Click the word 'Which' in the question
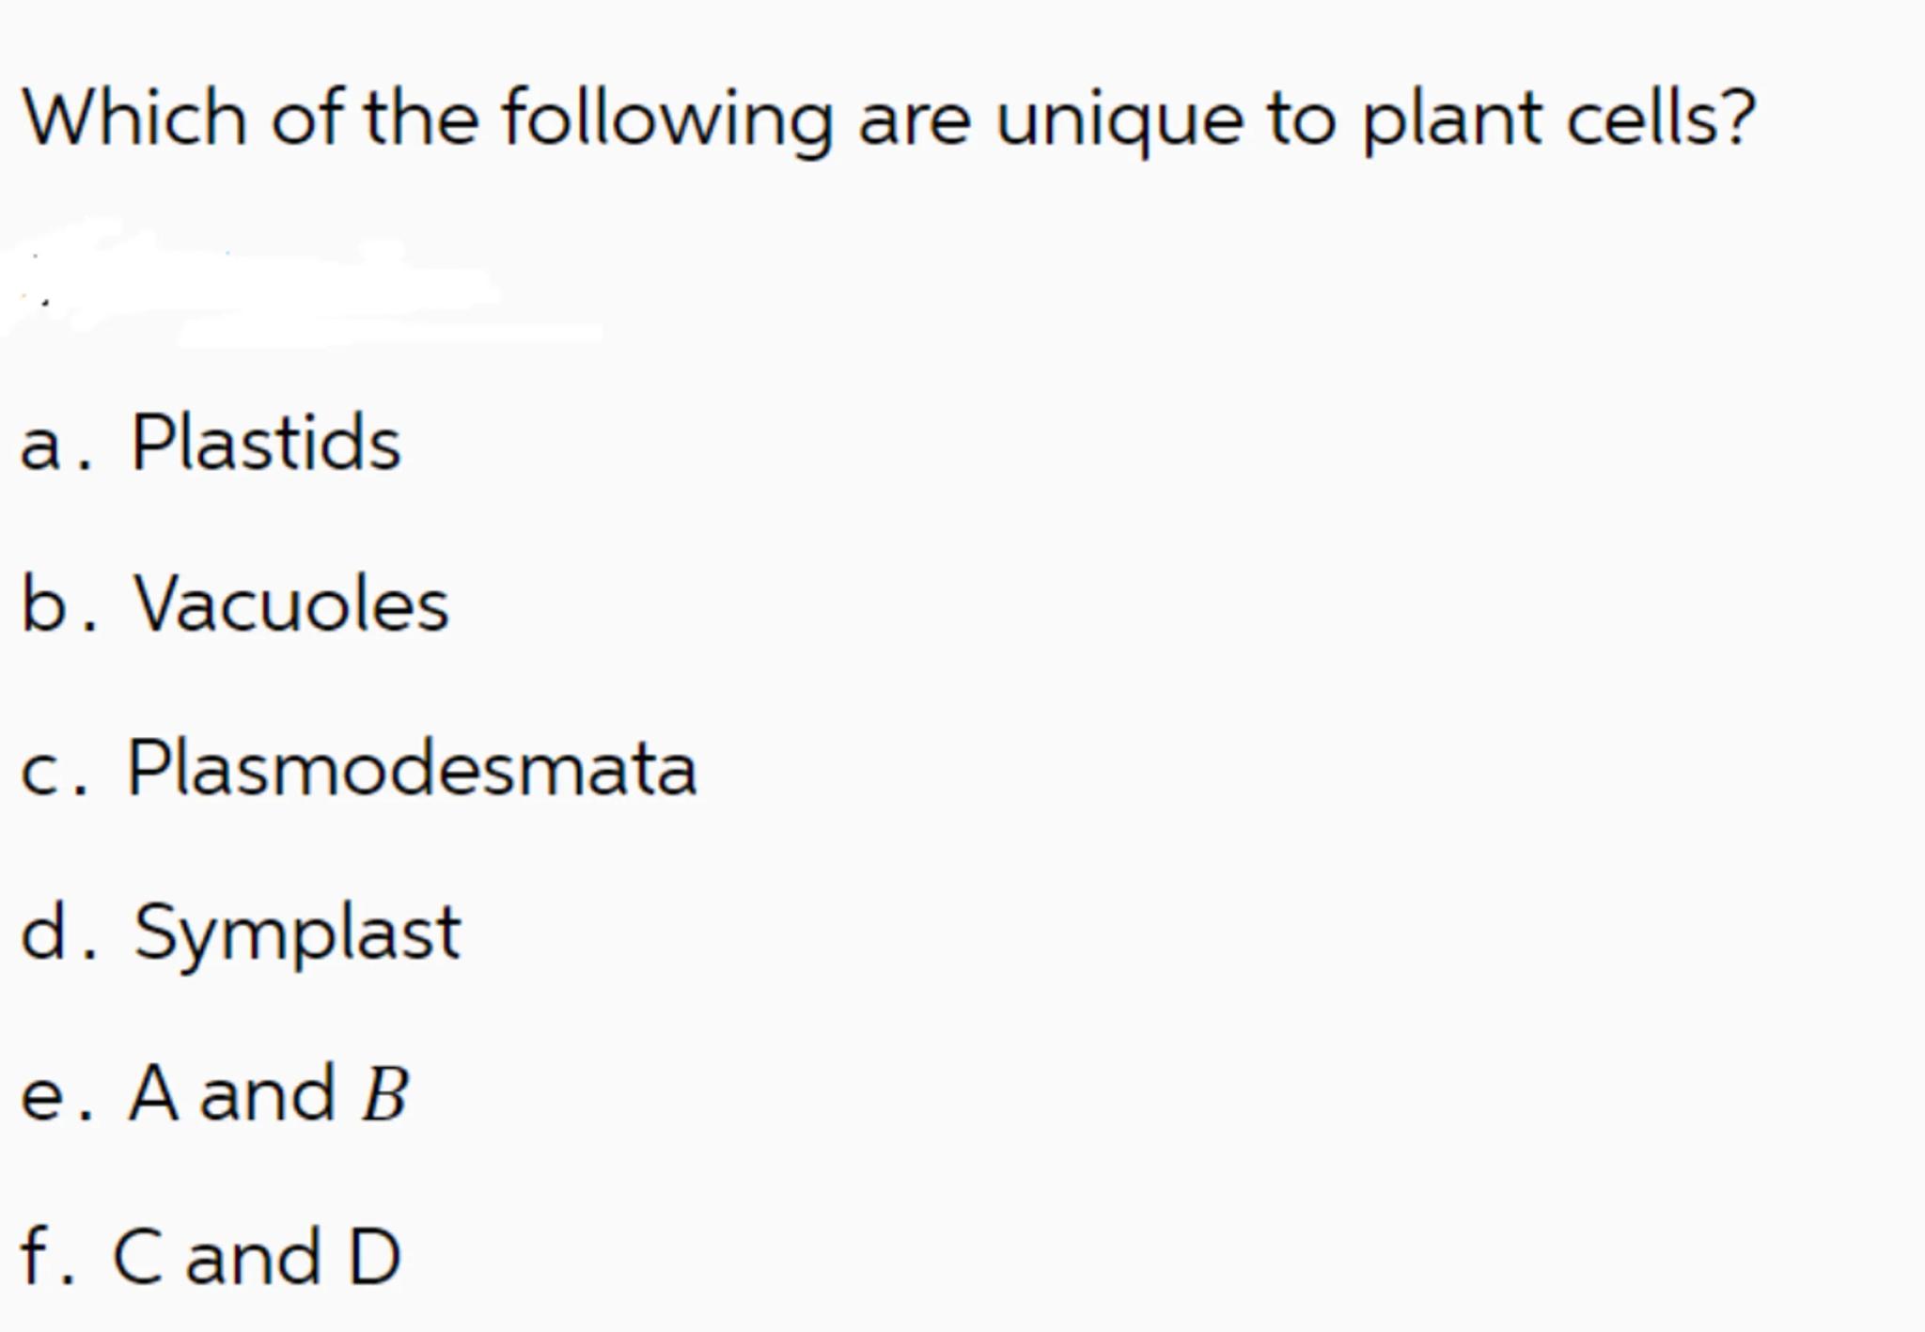Viewport: 1925px width, 1332px height. pos(134,118)
